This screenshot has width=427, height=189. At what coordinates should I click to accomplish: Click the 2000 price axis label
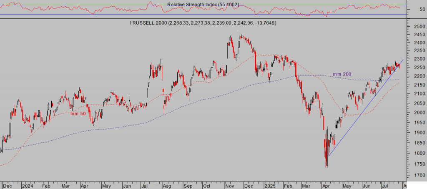click(419, 113)
